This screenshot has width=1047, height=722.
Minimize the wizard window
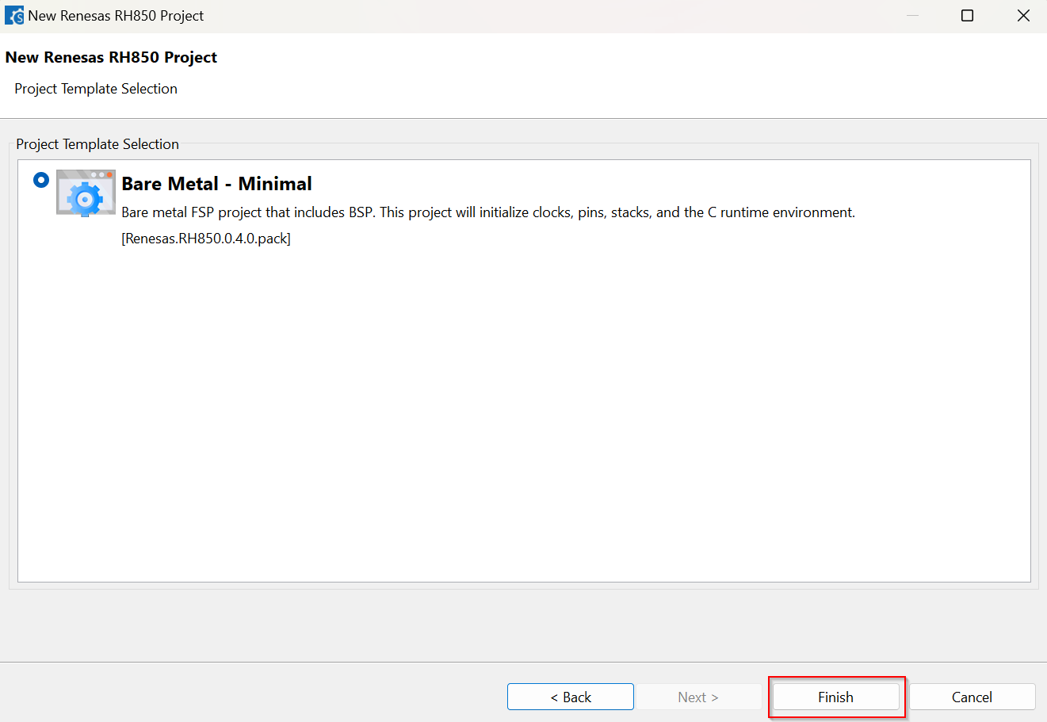[912, 16]
